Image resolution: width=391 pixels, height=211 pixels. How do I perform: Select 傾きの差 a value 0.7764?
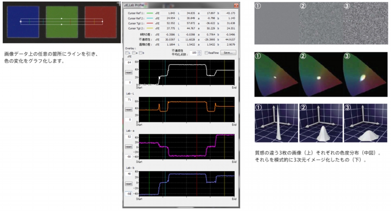(x=208, y=34)
